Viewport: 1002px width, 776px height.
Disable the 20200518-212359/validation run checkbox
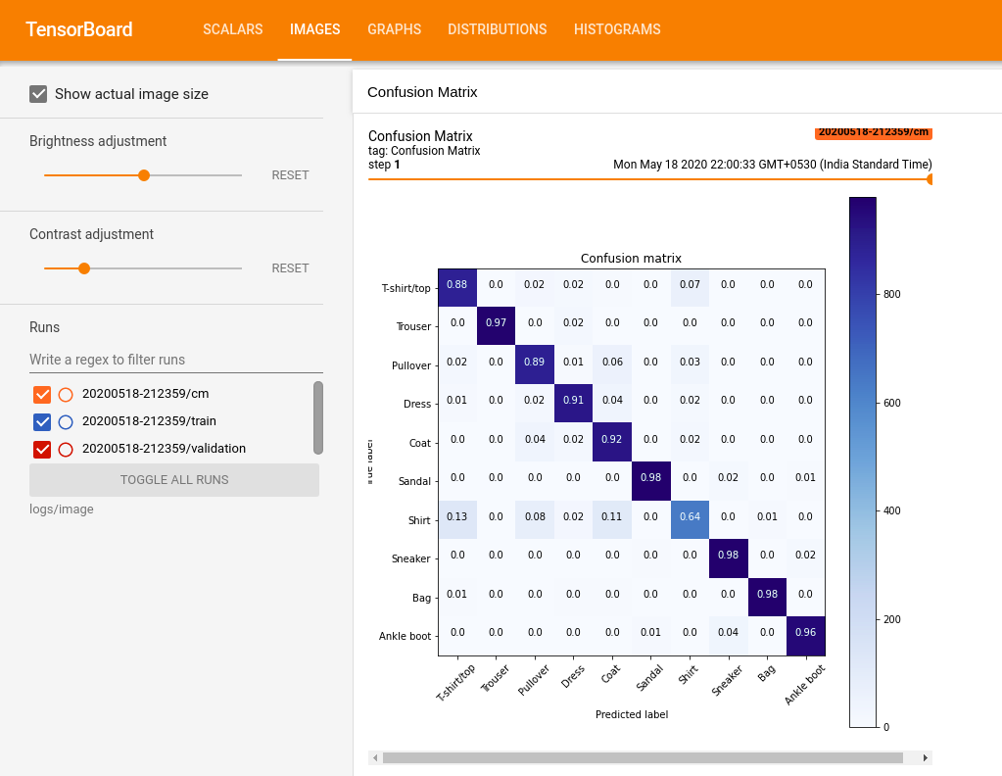pos(42,450)
